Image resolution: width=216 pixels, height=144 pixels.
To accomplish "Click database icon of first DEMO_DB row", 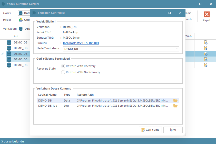I will (9, 42).
